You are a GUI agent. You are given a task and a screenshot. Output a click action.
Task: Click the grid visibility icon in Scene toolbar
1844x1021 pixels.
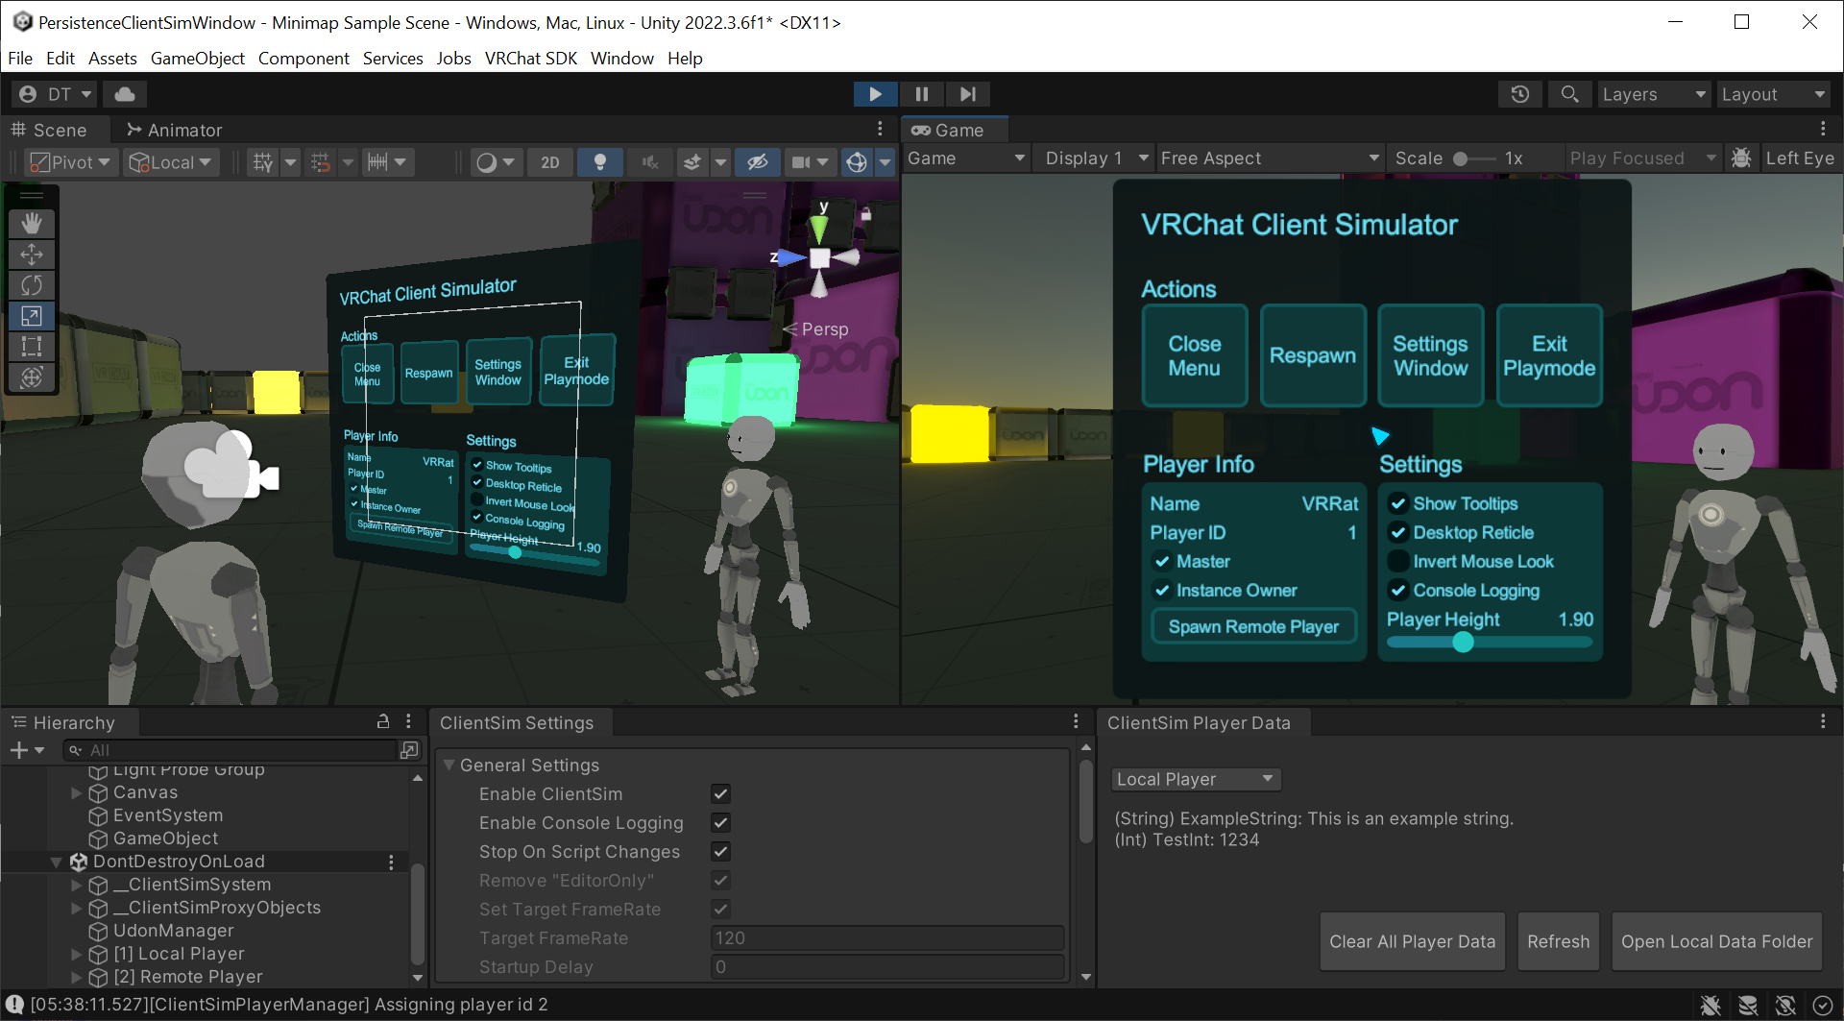(x=263, y=162)
